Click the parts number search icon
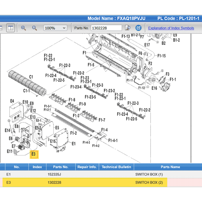The height and width of the screenshot is (202, 202). [128, 28]
